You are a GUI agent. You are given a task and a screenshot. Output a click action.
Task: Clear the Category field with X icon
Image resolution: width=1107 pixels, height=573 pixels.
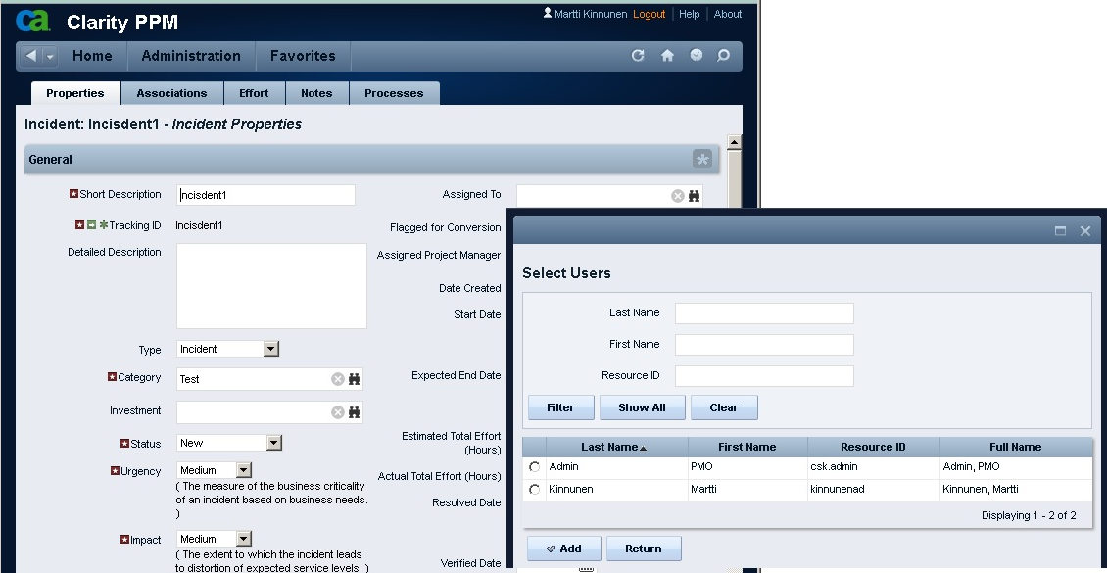(337, 379)
